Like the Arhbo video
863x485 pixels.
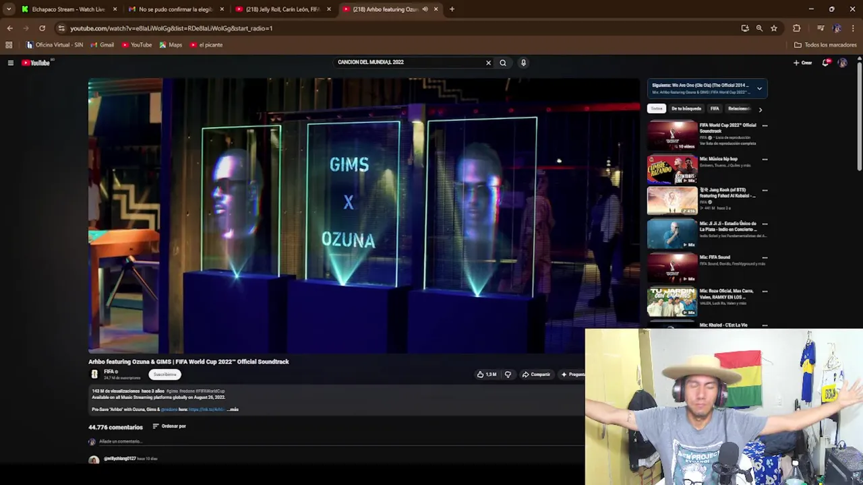pos(486,375)
